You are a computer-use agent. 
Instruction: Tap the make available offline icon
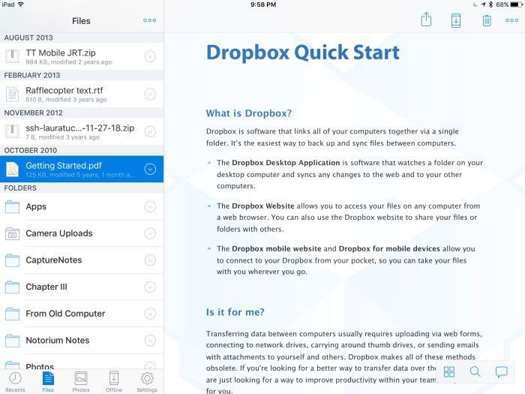[456, 20]
